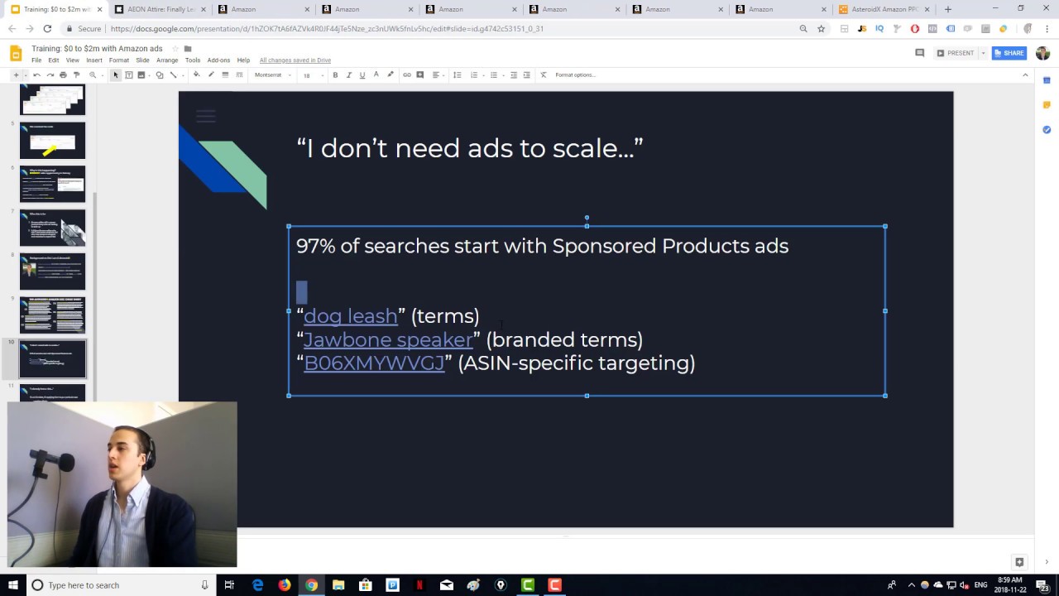Toggle the bulleted list button
The width and height of the screenshot is (1059, 596).
tap(494, 74)
